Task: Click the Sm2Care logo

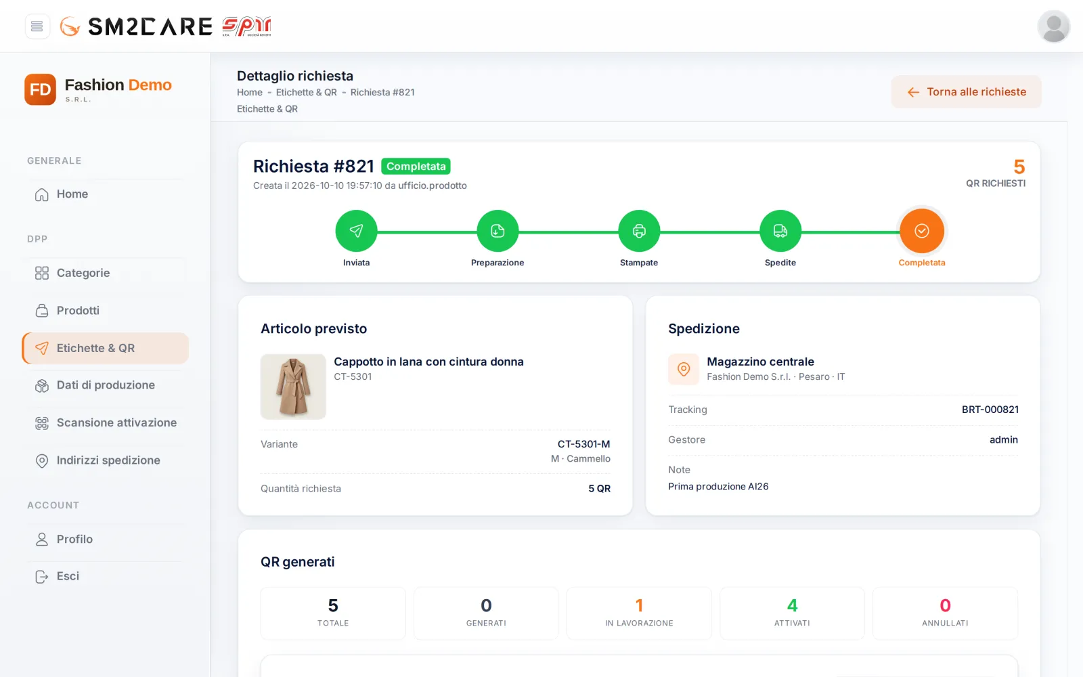Action: tap(136, 26)
